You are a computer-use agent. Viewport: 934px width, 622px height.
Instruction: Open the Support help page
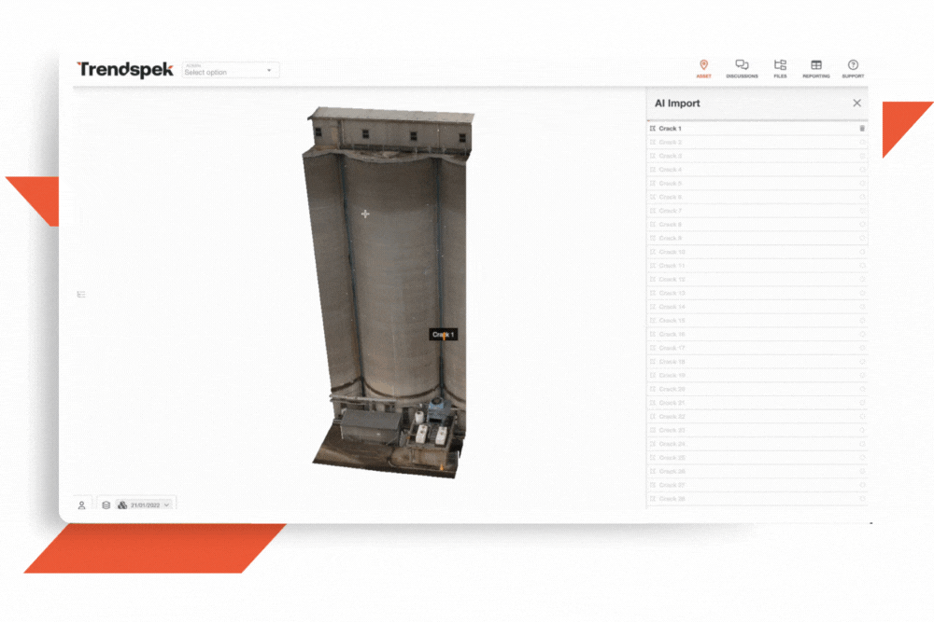tap(853, 68)
